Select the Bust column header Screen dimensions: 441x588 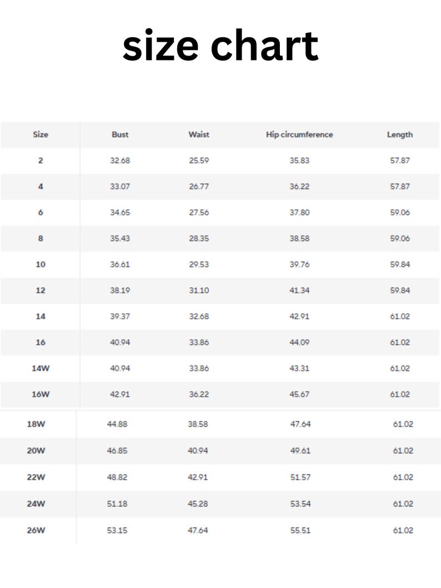coord(120,134)
